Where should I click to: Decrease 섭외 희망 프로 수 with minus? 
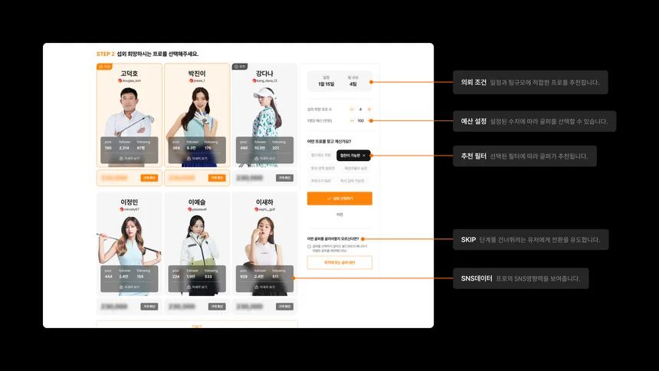coord(352,110)
